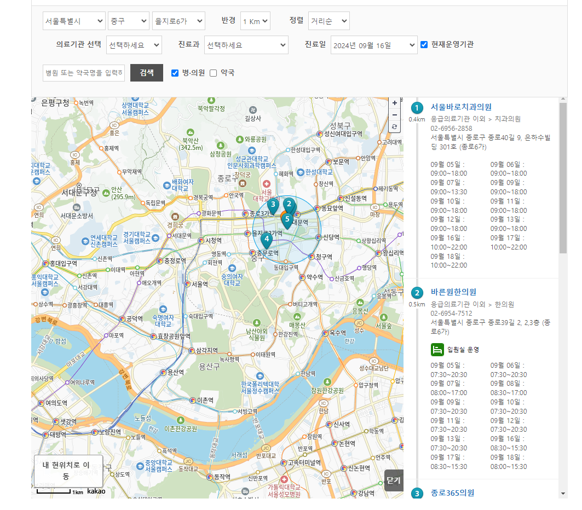Image resolution: width=582 pixels, height=510 pixels.
Task: Click the green inpatient room bed icon
Action: [437, 350]
